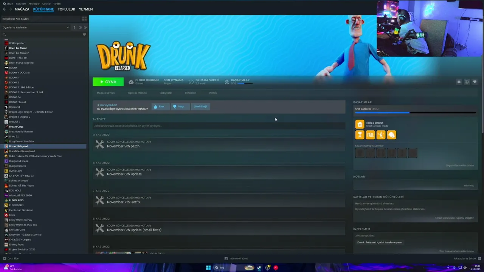Click the grill achievement icon
Screen dimensions: 484x272
[360, 135]
